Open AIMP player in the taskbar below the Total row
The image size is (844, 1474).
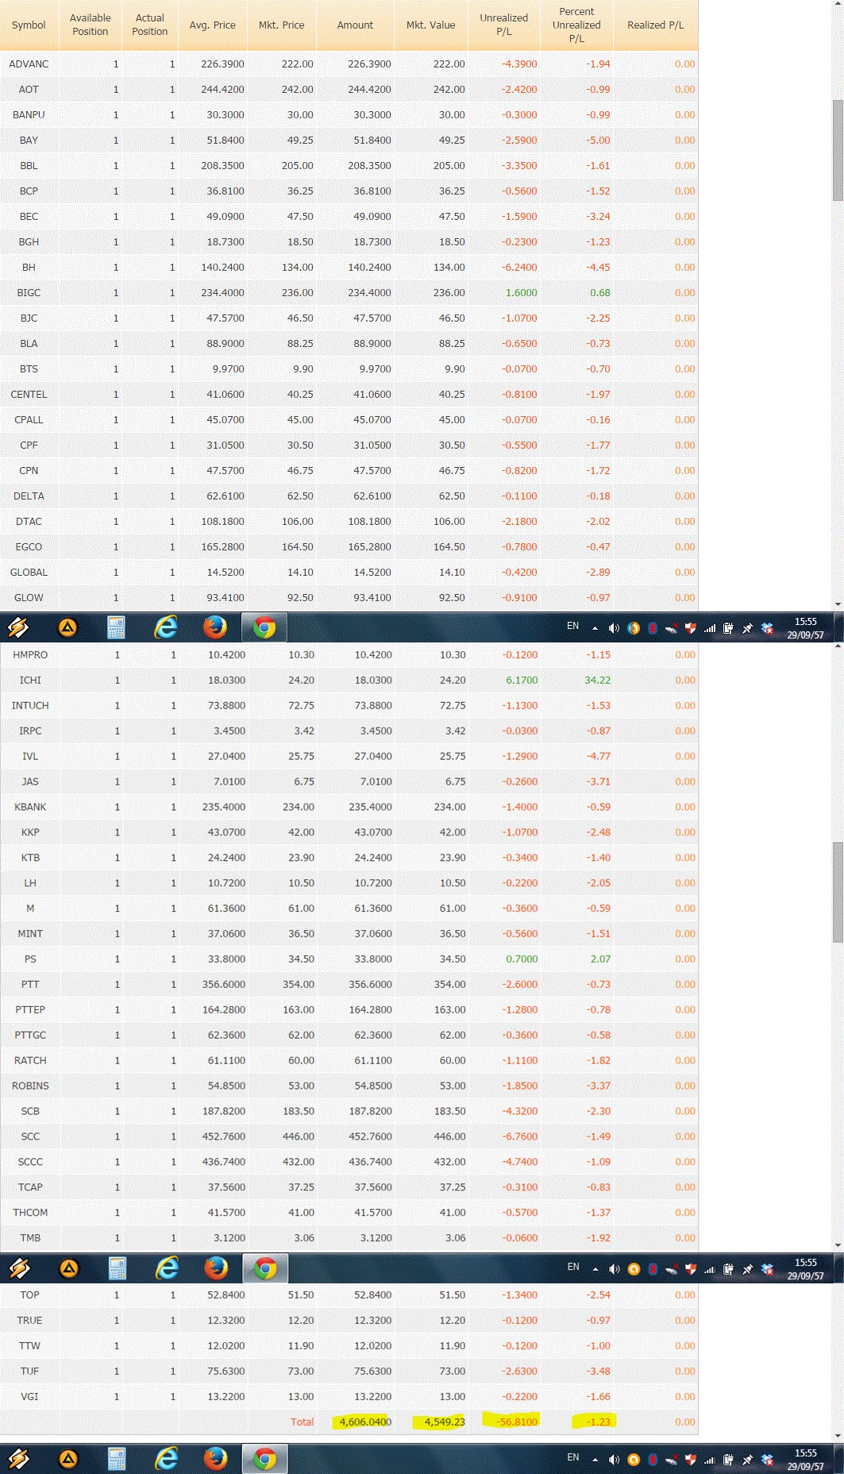(x=68, y=1458)
